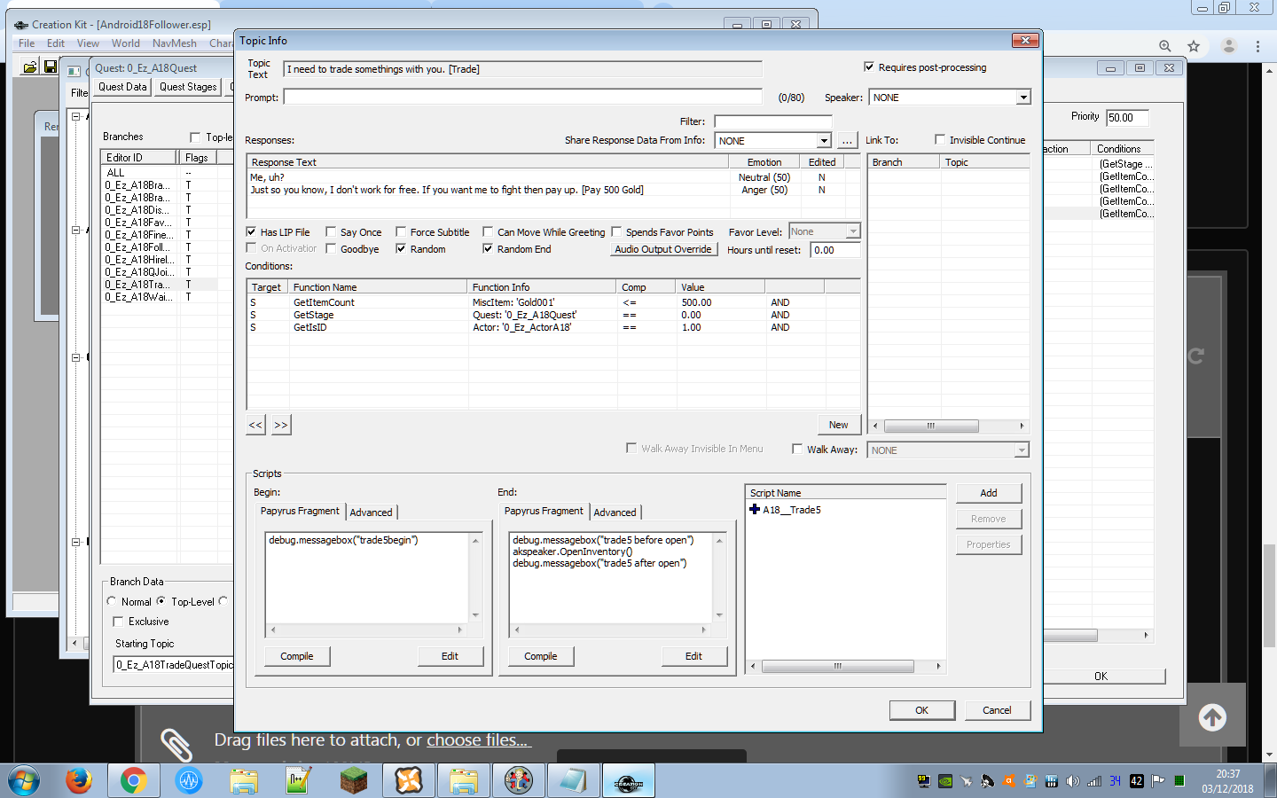
Task: Open Firefox from the taskbar
Action: (x=79, y=781)
